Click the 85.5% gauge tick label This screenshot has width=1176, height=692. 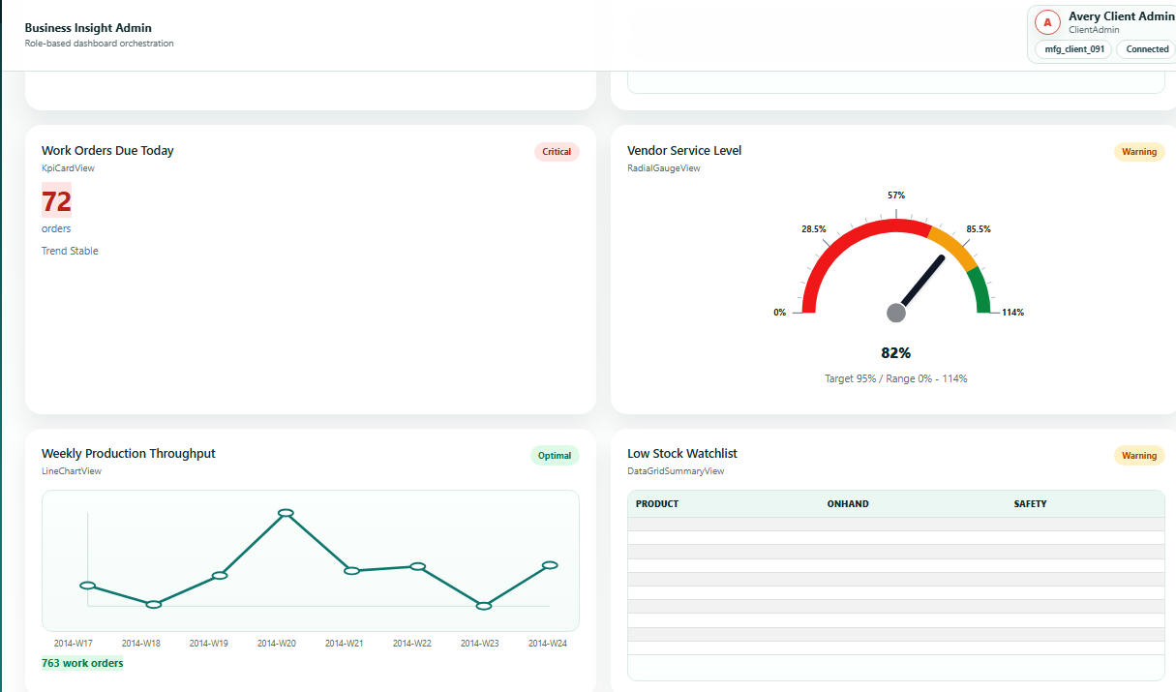(x=979, y=229)
